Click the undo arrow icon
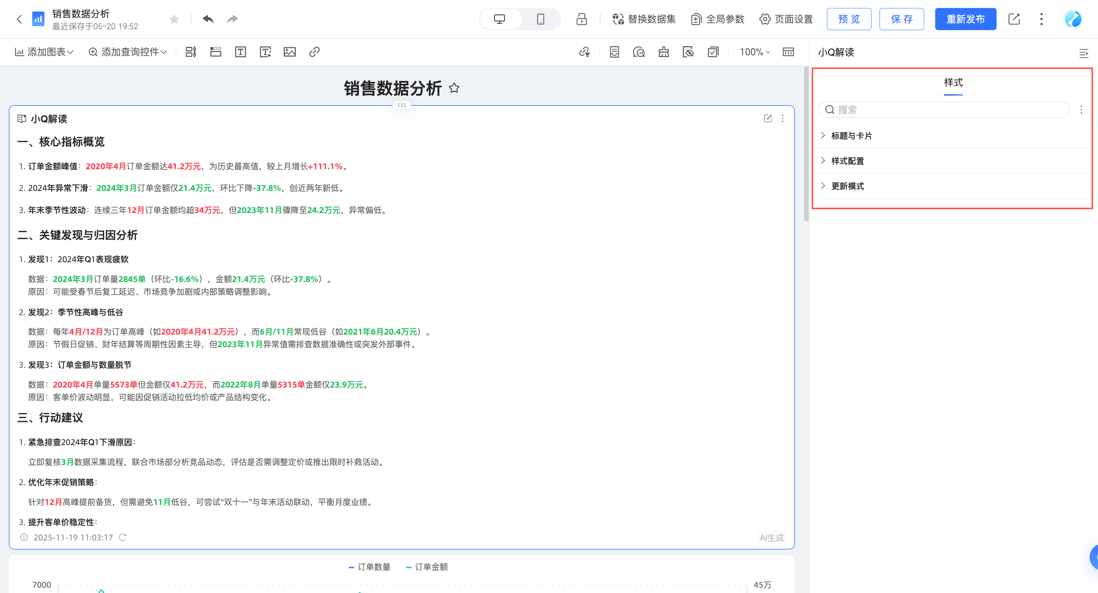 pos(207,19)
